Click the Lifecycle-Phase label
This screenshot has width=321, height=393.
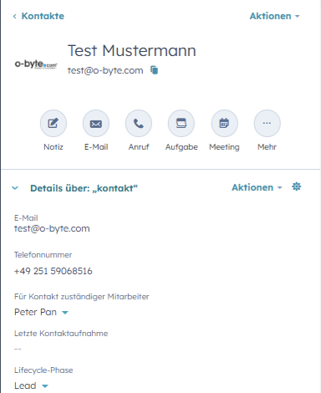43,370
